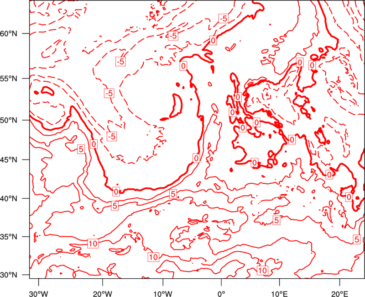
Task: Click the 50°N latitude tick label
Action: click(x=9, y=120)
